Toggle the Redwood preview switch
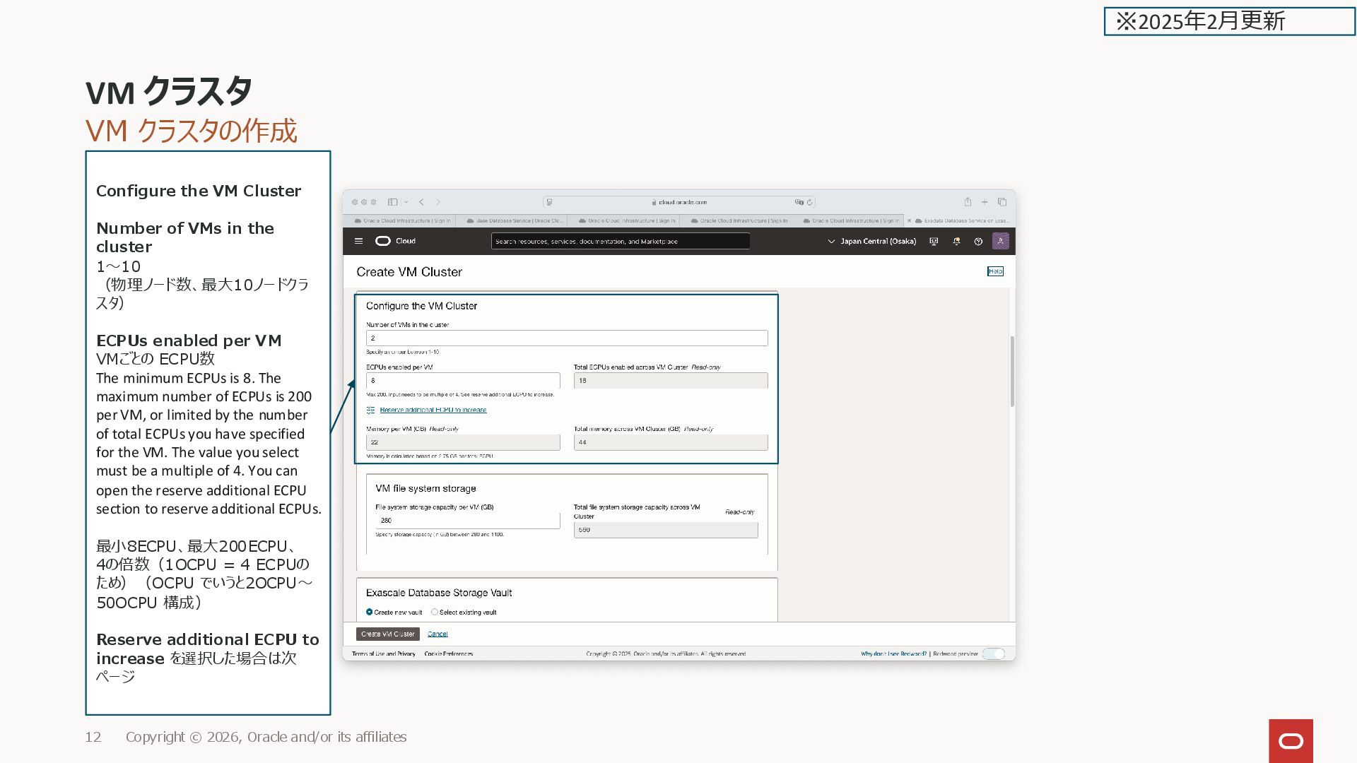This screenshot has width=1357, height=763. (993, 653)
